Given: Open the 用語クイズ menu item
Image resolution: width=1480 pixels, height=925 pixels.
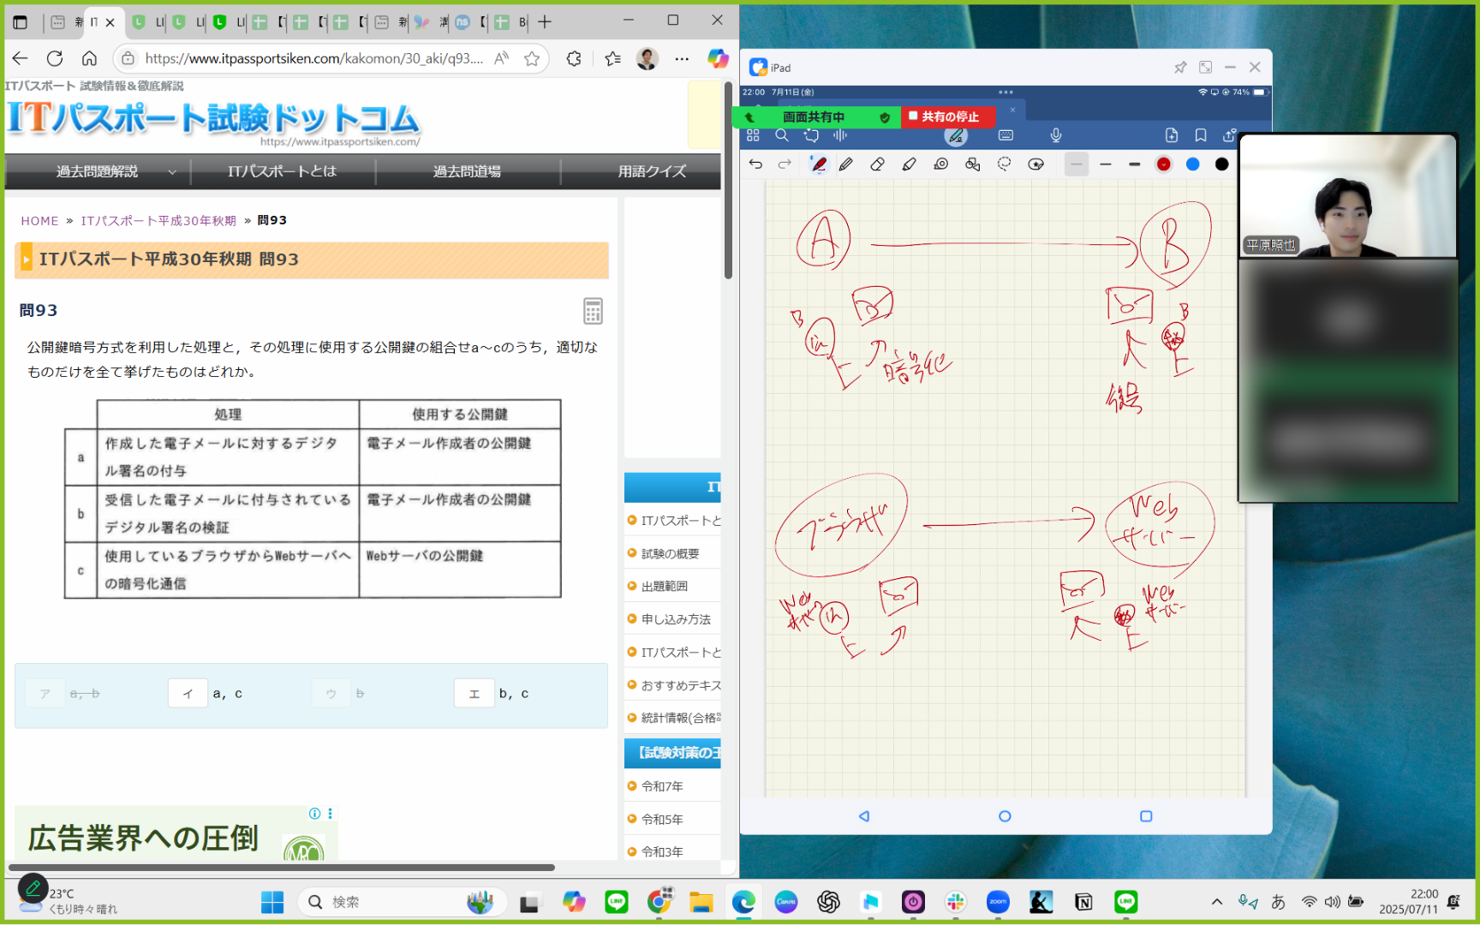Looking at the screenshot, I should (x=652, y=171).
